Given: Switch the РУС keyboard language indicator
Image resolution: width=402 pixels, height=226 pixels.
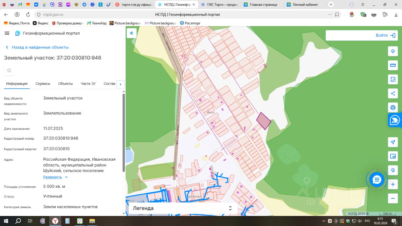Looking at the screenshot, I should 367,221.
